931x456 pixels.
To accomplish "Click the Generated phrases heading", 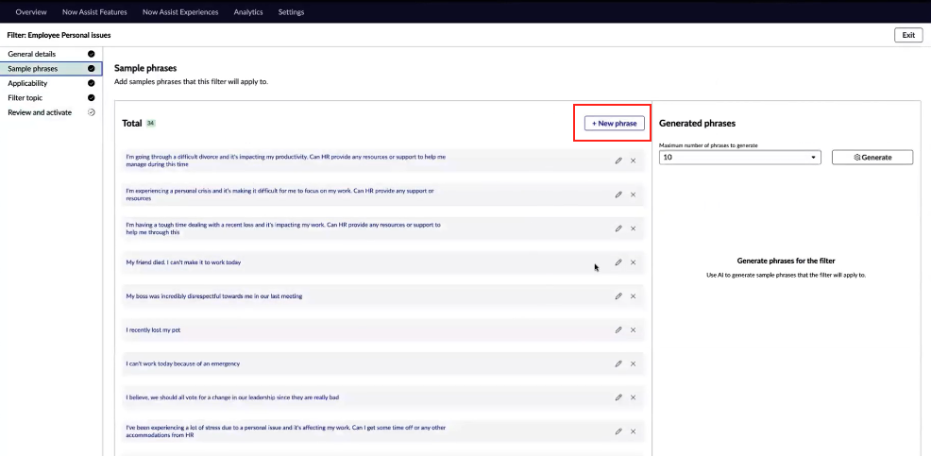I will [697, 124].
